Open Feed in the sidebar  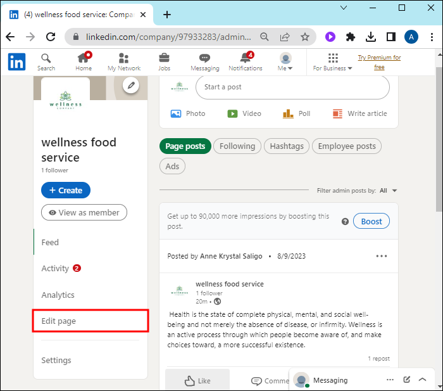point(50,243)
